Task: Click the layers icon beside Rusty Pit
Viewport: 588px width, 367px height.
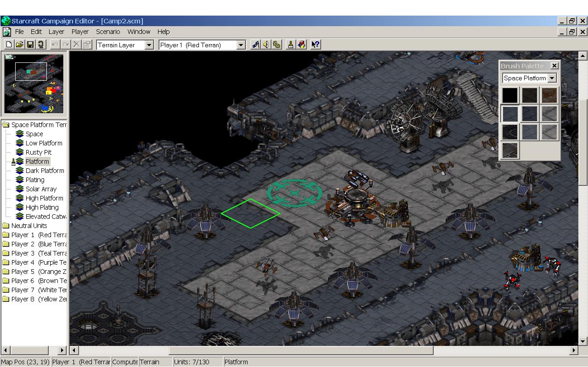Action: 19,152
